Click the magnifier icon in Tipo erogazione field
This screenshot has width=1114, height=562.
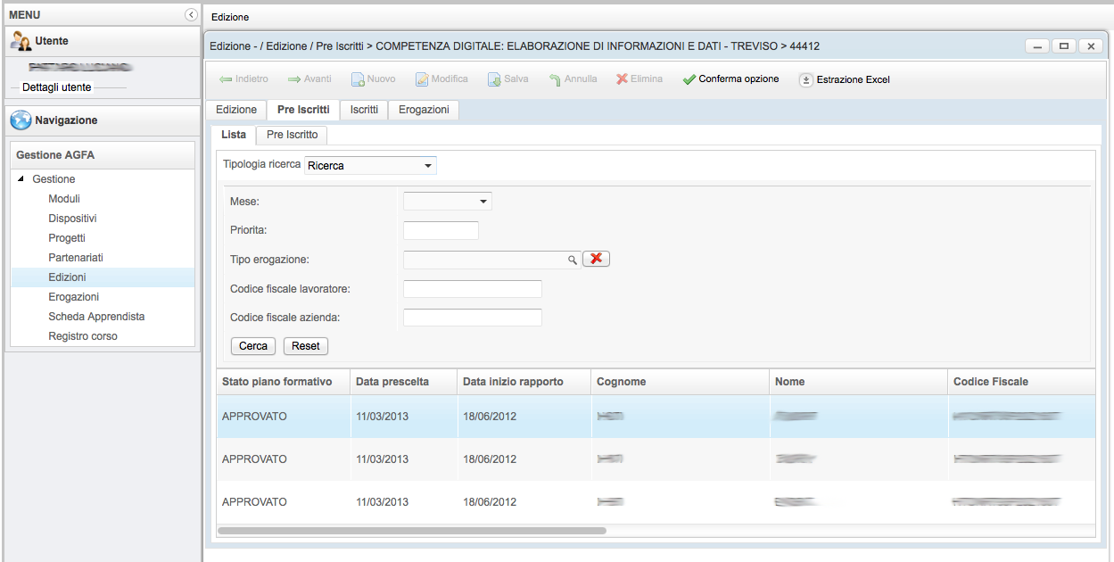(x=573, y=260)
